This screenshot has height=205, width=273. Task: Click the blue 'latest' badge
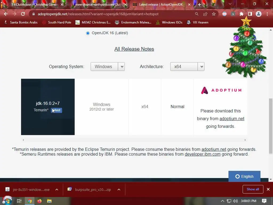click(57, 110)
